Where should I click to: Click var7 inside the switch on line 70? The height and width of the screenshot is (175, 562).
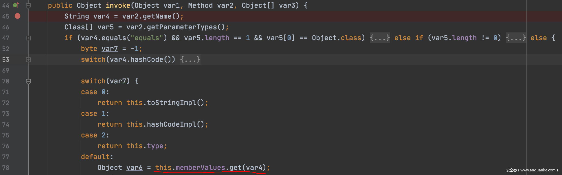118,81
